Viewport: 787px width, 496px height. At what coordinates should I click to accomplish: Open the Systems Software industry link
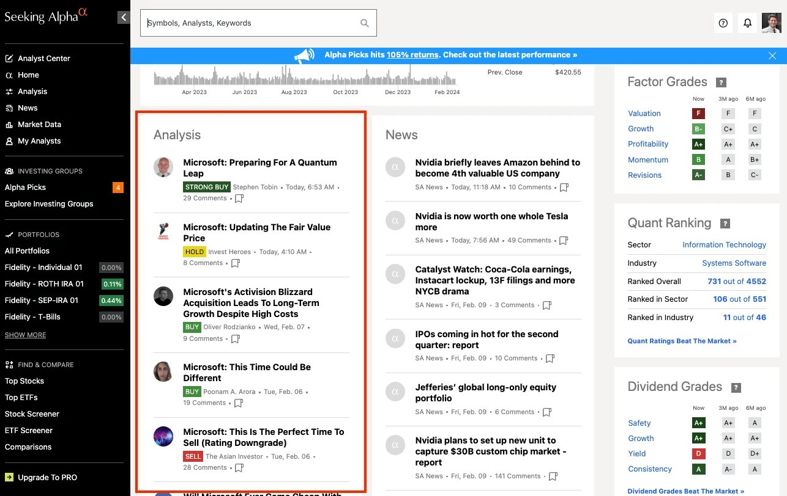pyautogui.click(x=734, y=263)
